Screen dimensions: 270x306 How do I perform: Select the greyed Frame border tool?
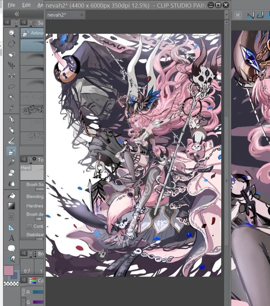click(x=12, y=216)
